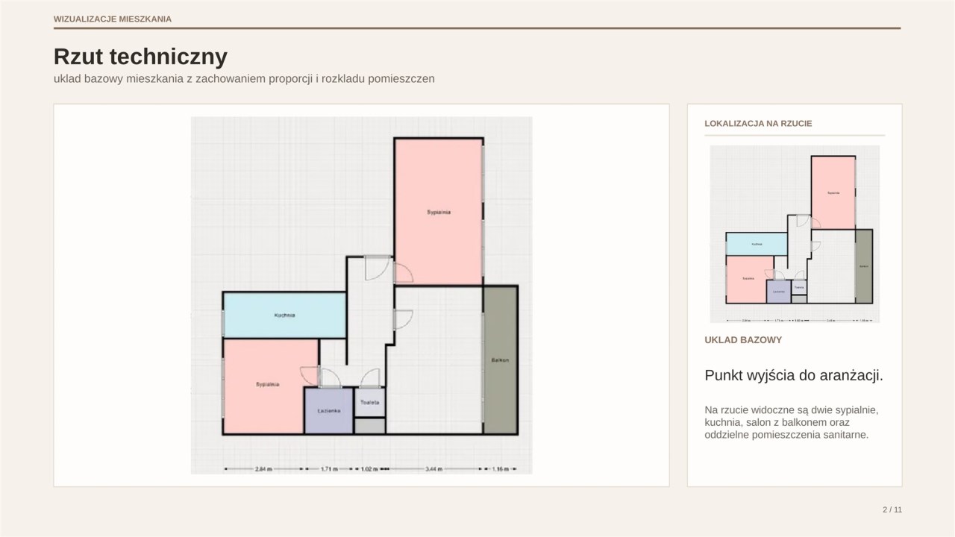This screenshot has height=537, width=955.
Task: Click the 'Rzut techniczny' slide title
Action: (x=140, y=57)
